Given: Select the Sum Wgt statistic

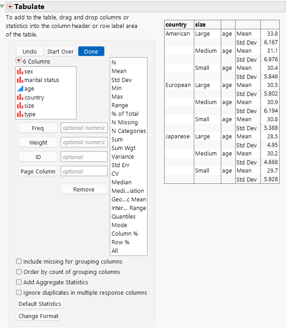Looking at the screenshot, I should tap(123, 148).
